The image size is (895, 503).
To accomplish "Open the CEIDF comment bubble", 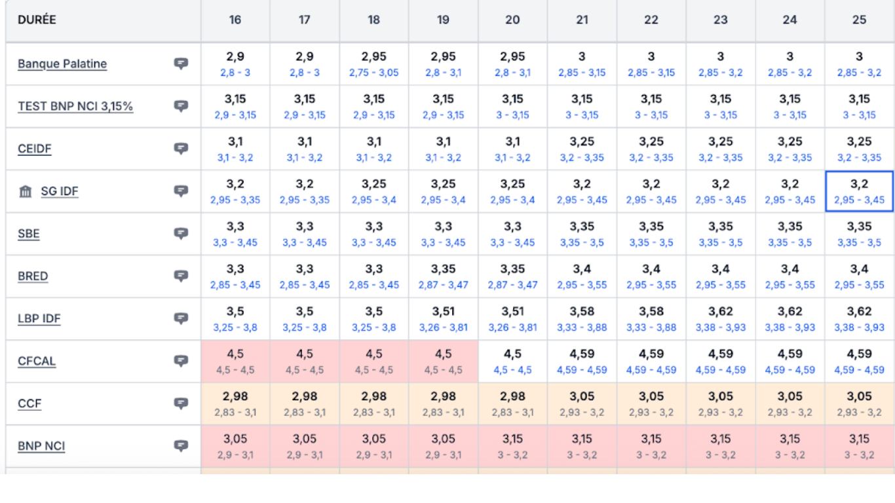I will [x=181, y=149].
